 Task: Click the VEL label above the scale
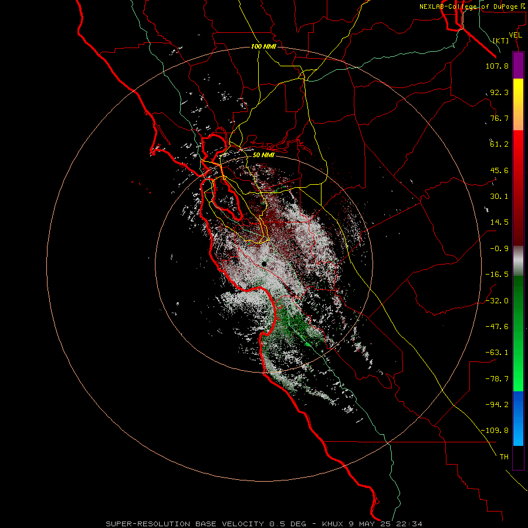(515, 35)
